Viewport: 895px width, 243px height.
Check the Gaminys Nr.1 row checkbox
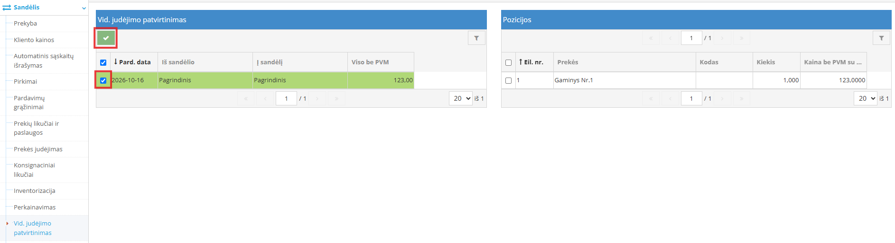click(x=508, y=80)
